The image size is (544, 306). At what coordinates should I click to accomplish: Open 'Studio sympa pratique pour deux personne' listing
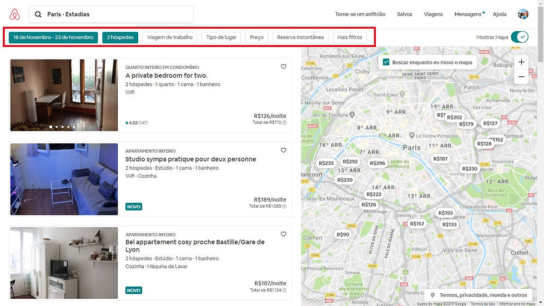point(191,159)
